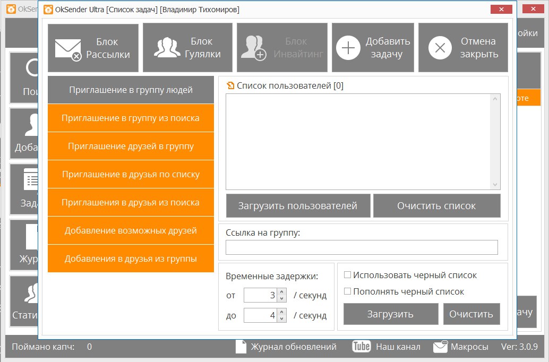Select Добавление возможных друзей task
Screen dimensions: 549x362
(x=131, y=230)
